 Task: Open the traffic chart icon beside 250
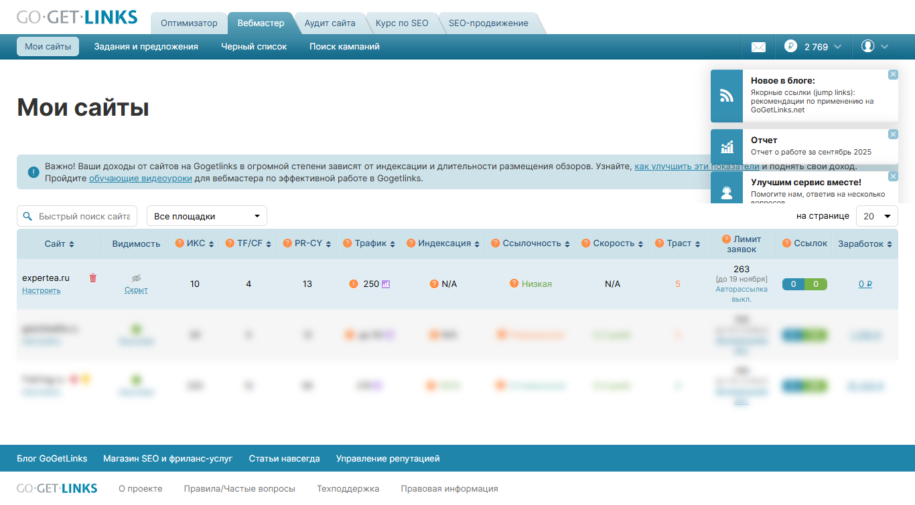click(386, 284)
